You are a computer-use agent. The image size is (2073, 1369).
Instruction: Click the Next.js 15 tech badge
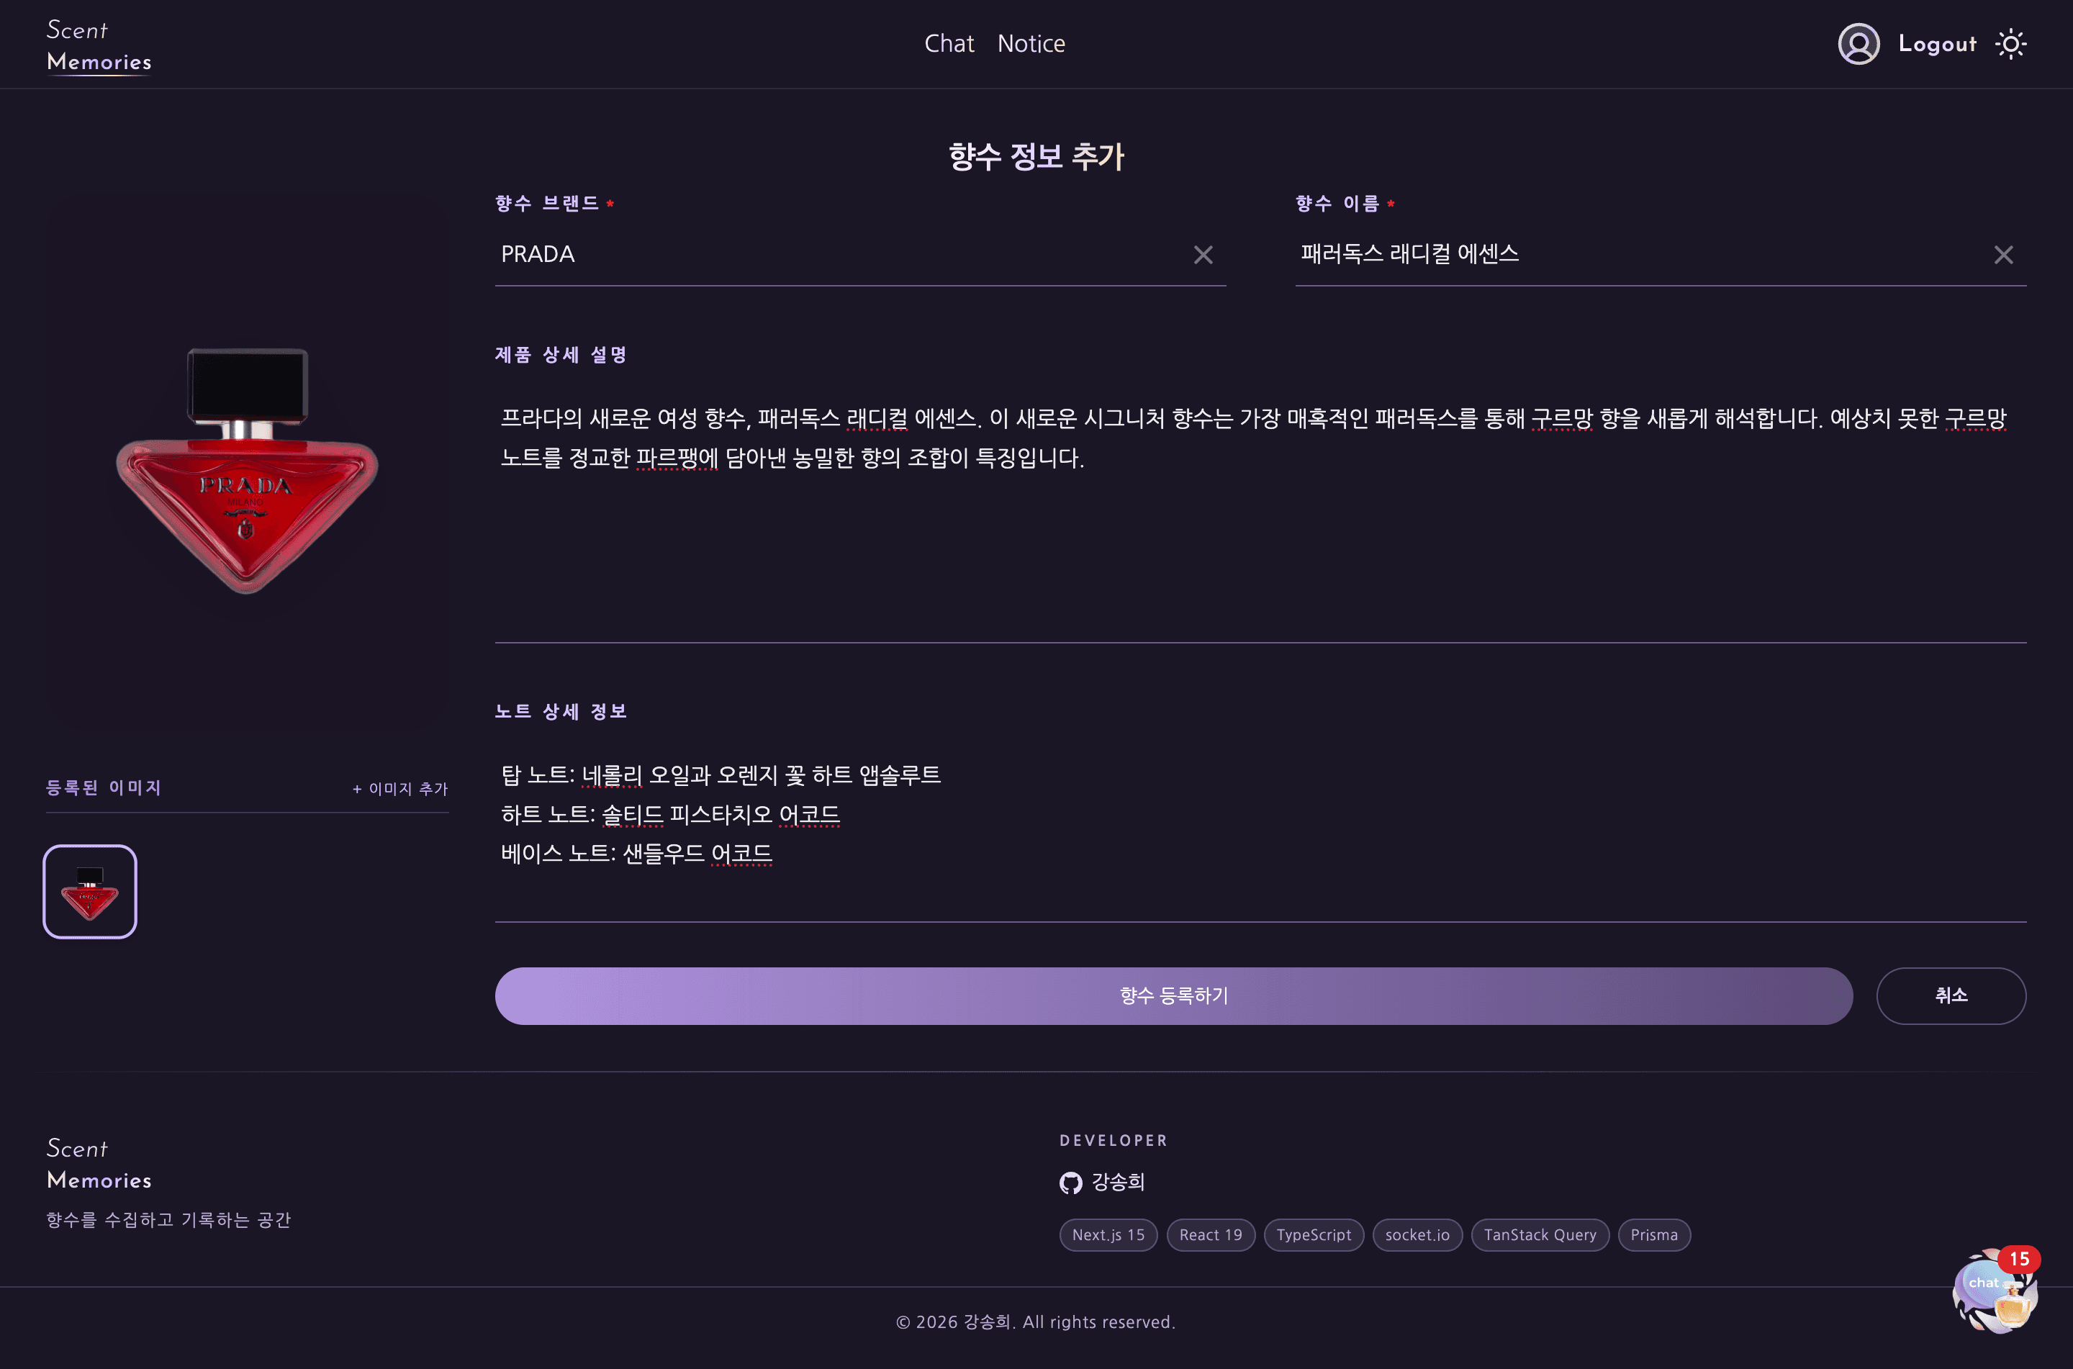click(1108, 1234)
